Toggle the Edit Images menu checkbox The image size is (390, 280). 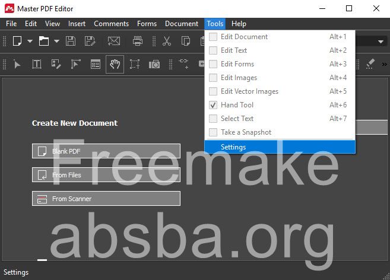click(x=213, y=78)
